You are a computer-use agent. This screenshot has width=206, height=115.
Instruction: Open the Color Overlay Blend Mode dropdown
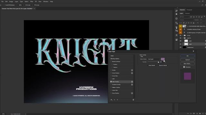coord(154,59)
